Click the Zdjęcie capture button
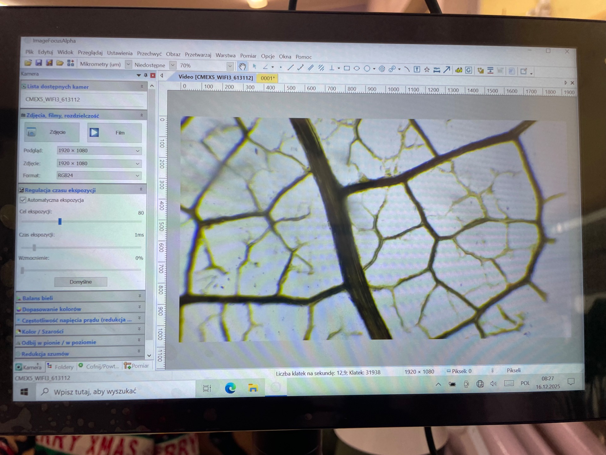The width and height of the screenshot is (606, 455). pyautogui.click(x=52, y=132)
